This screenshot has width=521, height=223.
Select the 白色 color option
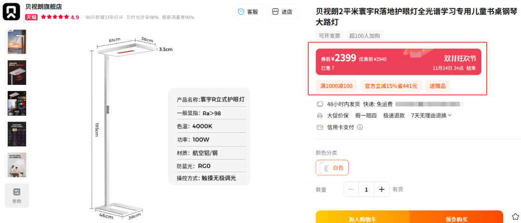[332, 168]
